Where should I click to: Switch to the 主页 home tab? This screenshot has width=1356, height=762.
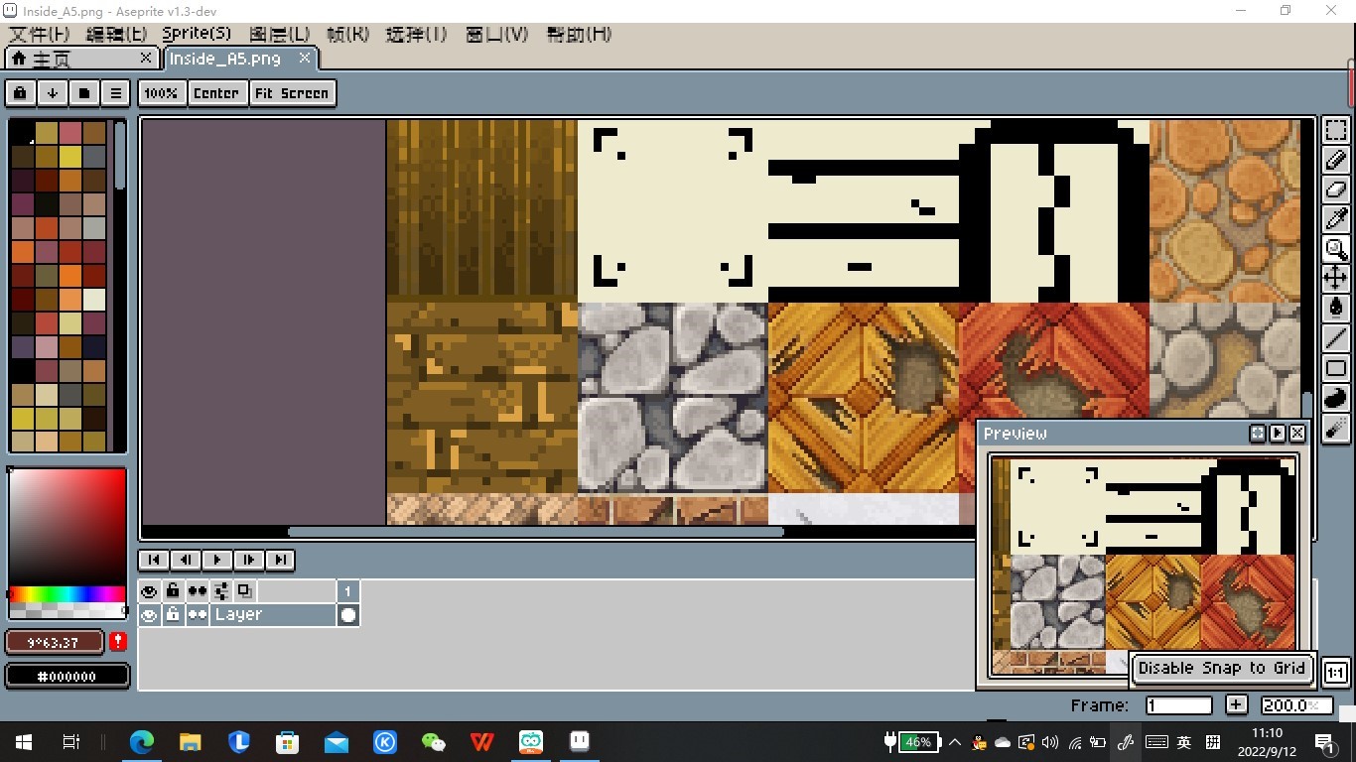81,59
